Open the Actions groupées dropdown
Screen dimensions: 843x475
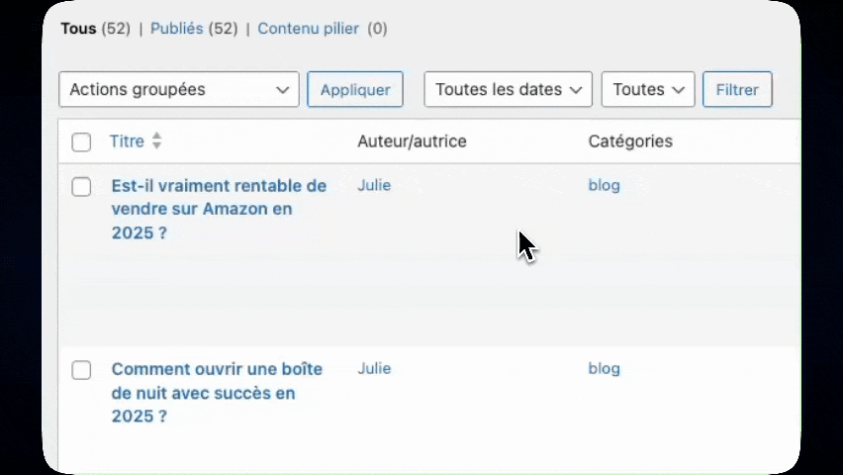(179, 89)
